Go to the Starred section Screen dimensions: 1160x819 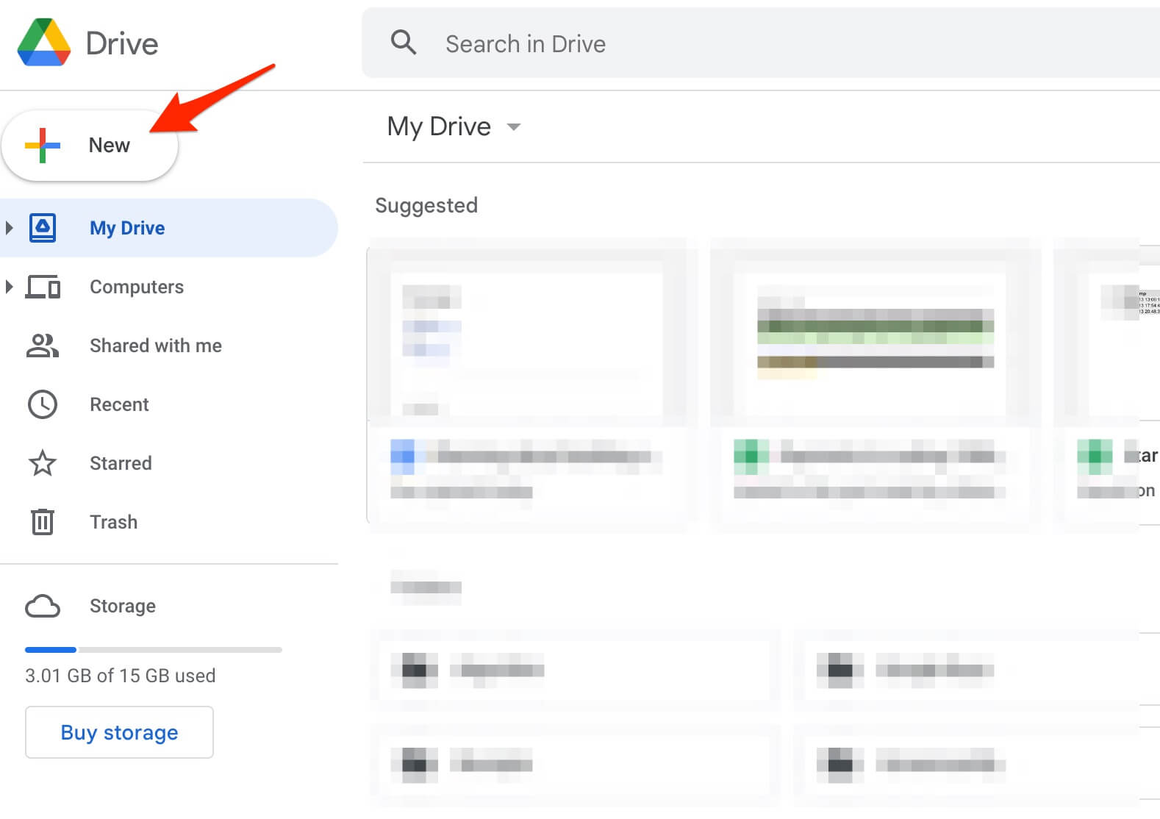(121, 463)
